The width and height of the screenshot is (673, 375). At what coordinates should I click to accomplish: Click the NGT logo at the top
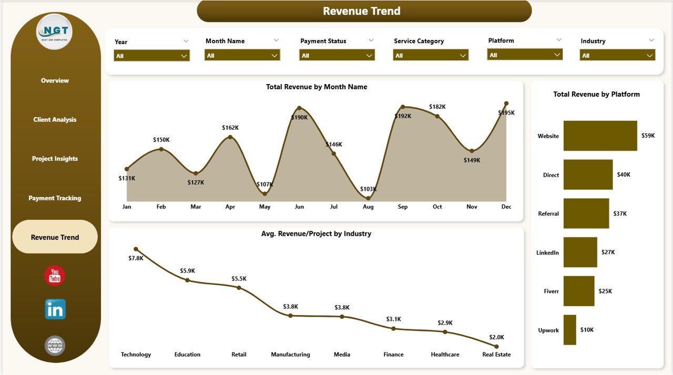click(x=54, y=32)
